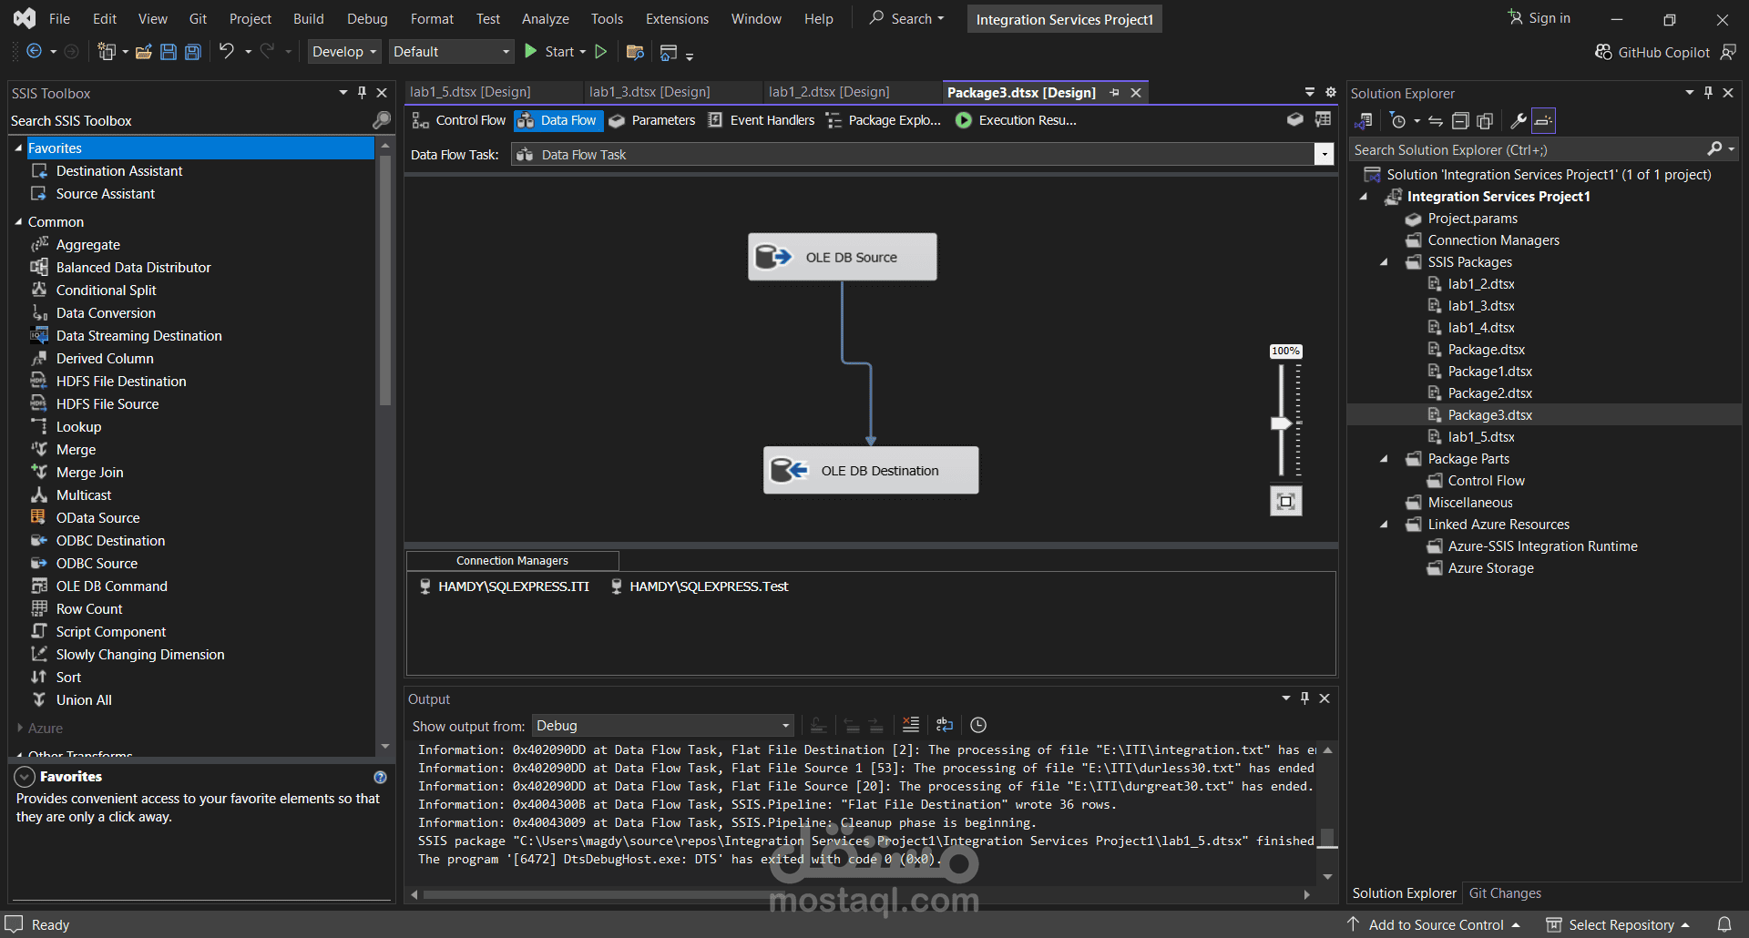Click Add to Source Control in status bar

click(1436, 925)
